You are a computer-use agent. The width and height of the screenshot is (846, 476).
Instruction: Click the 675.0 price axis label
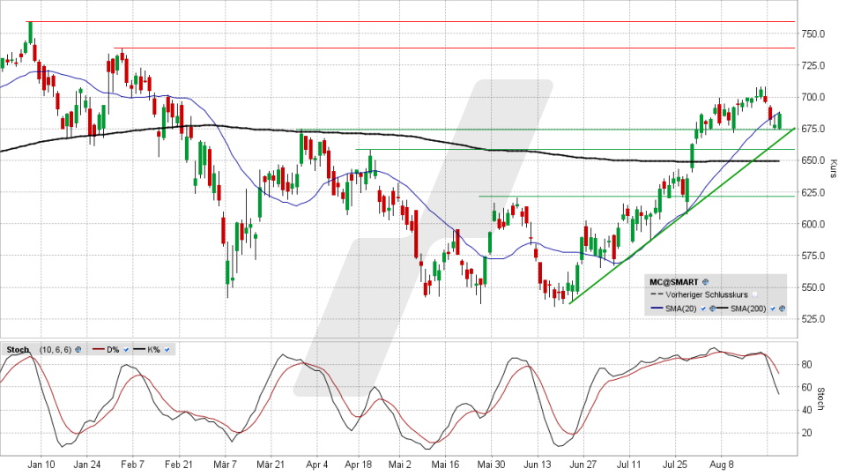click(813, 129)
